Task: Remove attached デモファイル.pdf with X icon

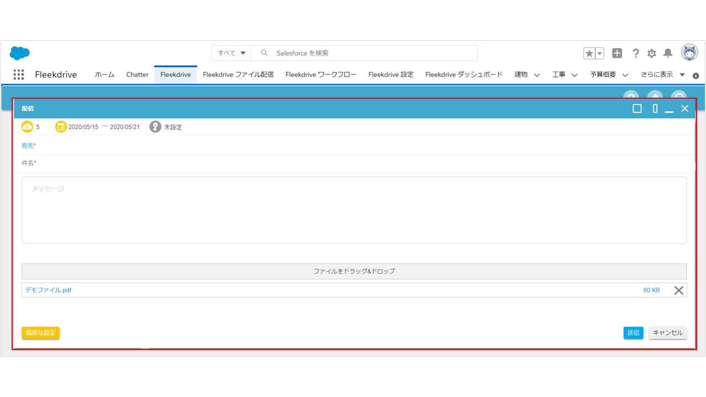Action: click(x=679, y=290)
